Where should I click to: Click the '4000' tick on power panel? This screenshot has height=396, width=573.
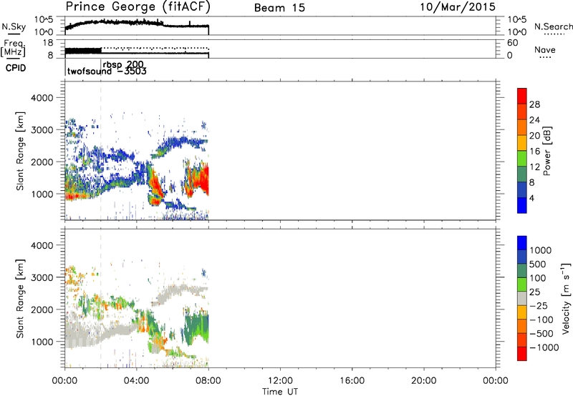click(42, 98)
